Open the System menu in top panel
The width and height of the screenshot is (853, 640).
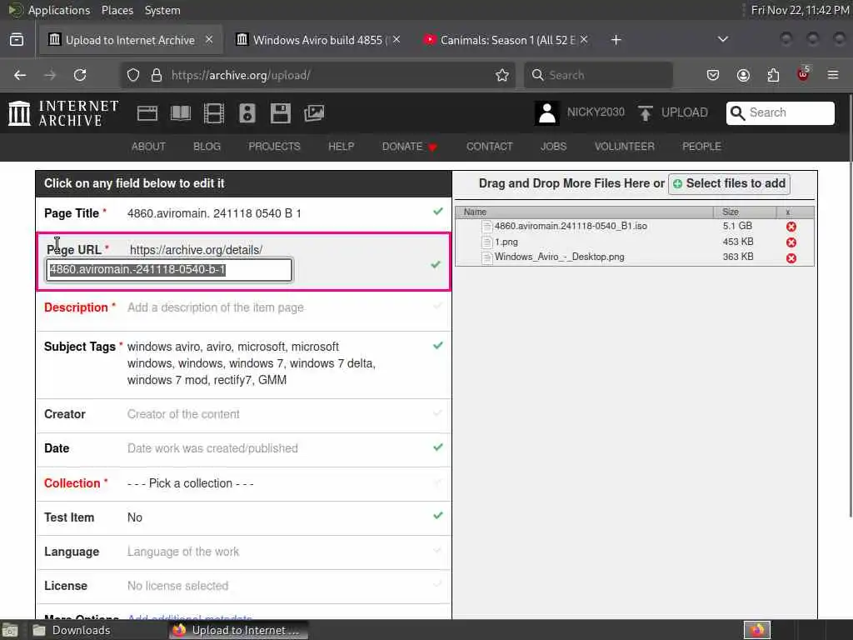[x=162, y=10]
